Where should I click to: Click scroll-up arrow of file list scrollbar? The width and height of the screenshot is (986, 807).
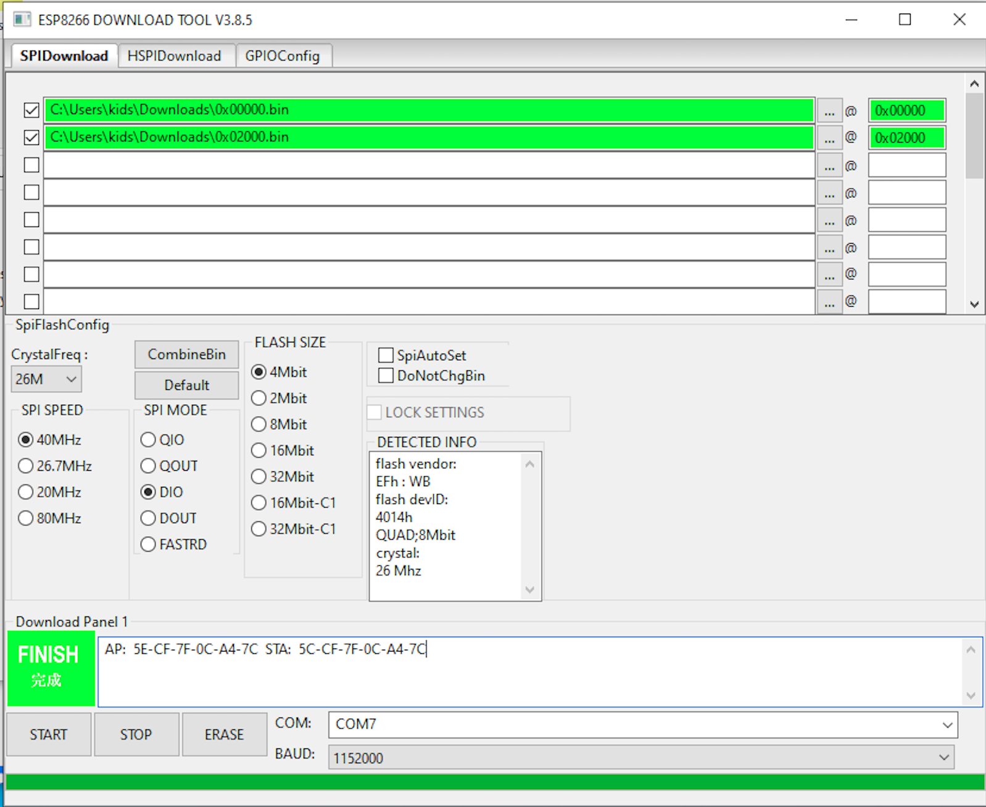point(974,83)
